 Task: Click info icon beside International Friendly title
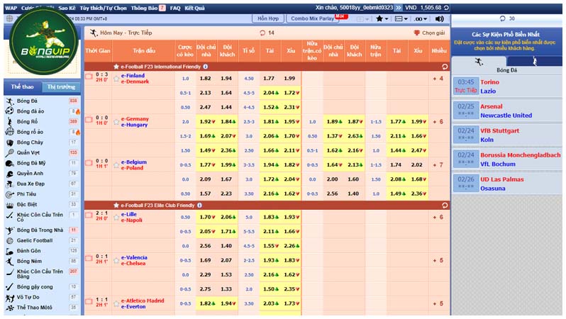[x=206, y=67]
